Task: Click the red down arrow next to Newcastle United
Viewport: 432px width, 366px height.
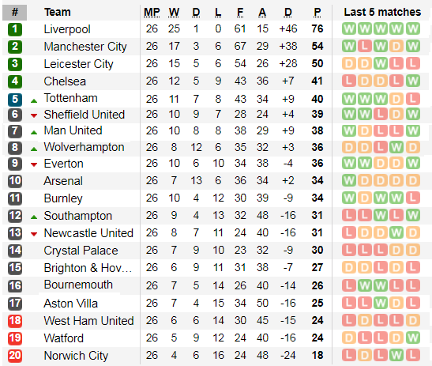Action: pos(34,235)
